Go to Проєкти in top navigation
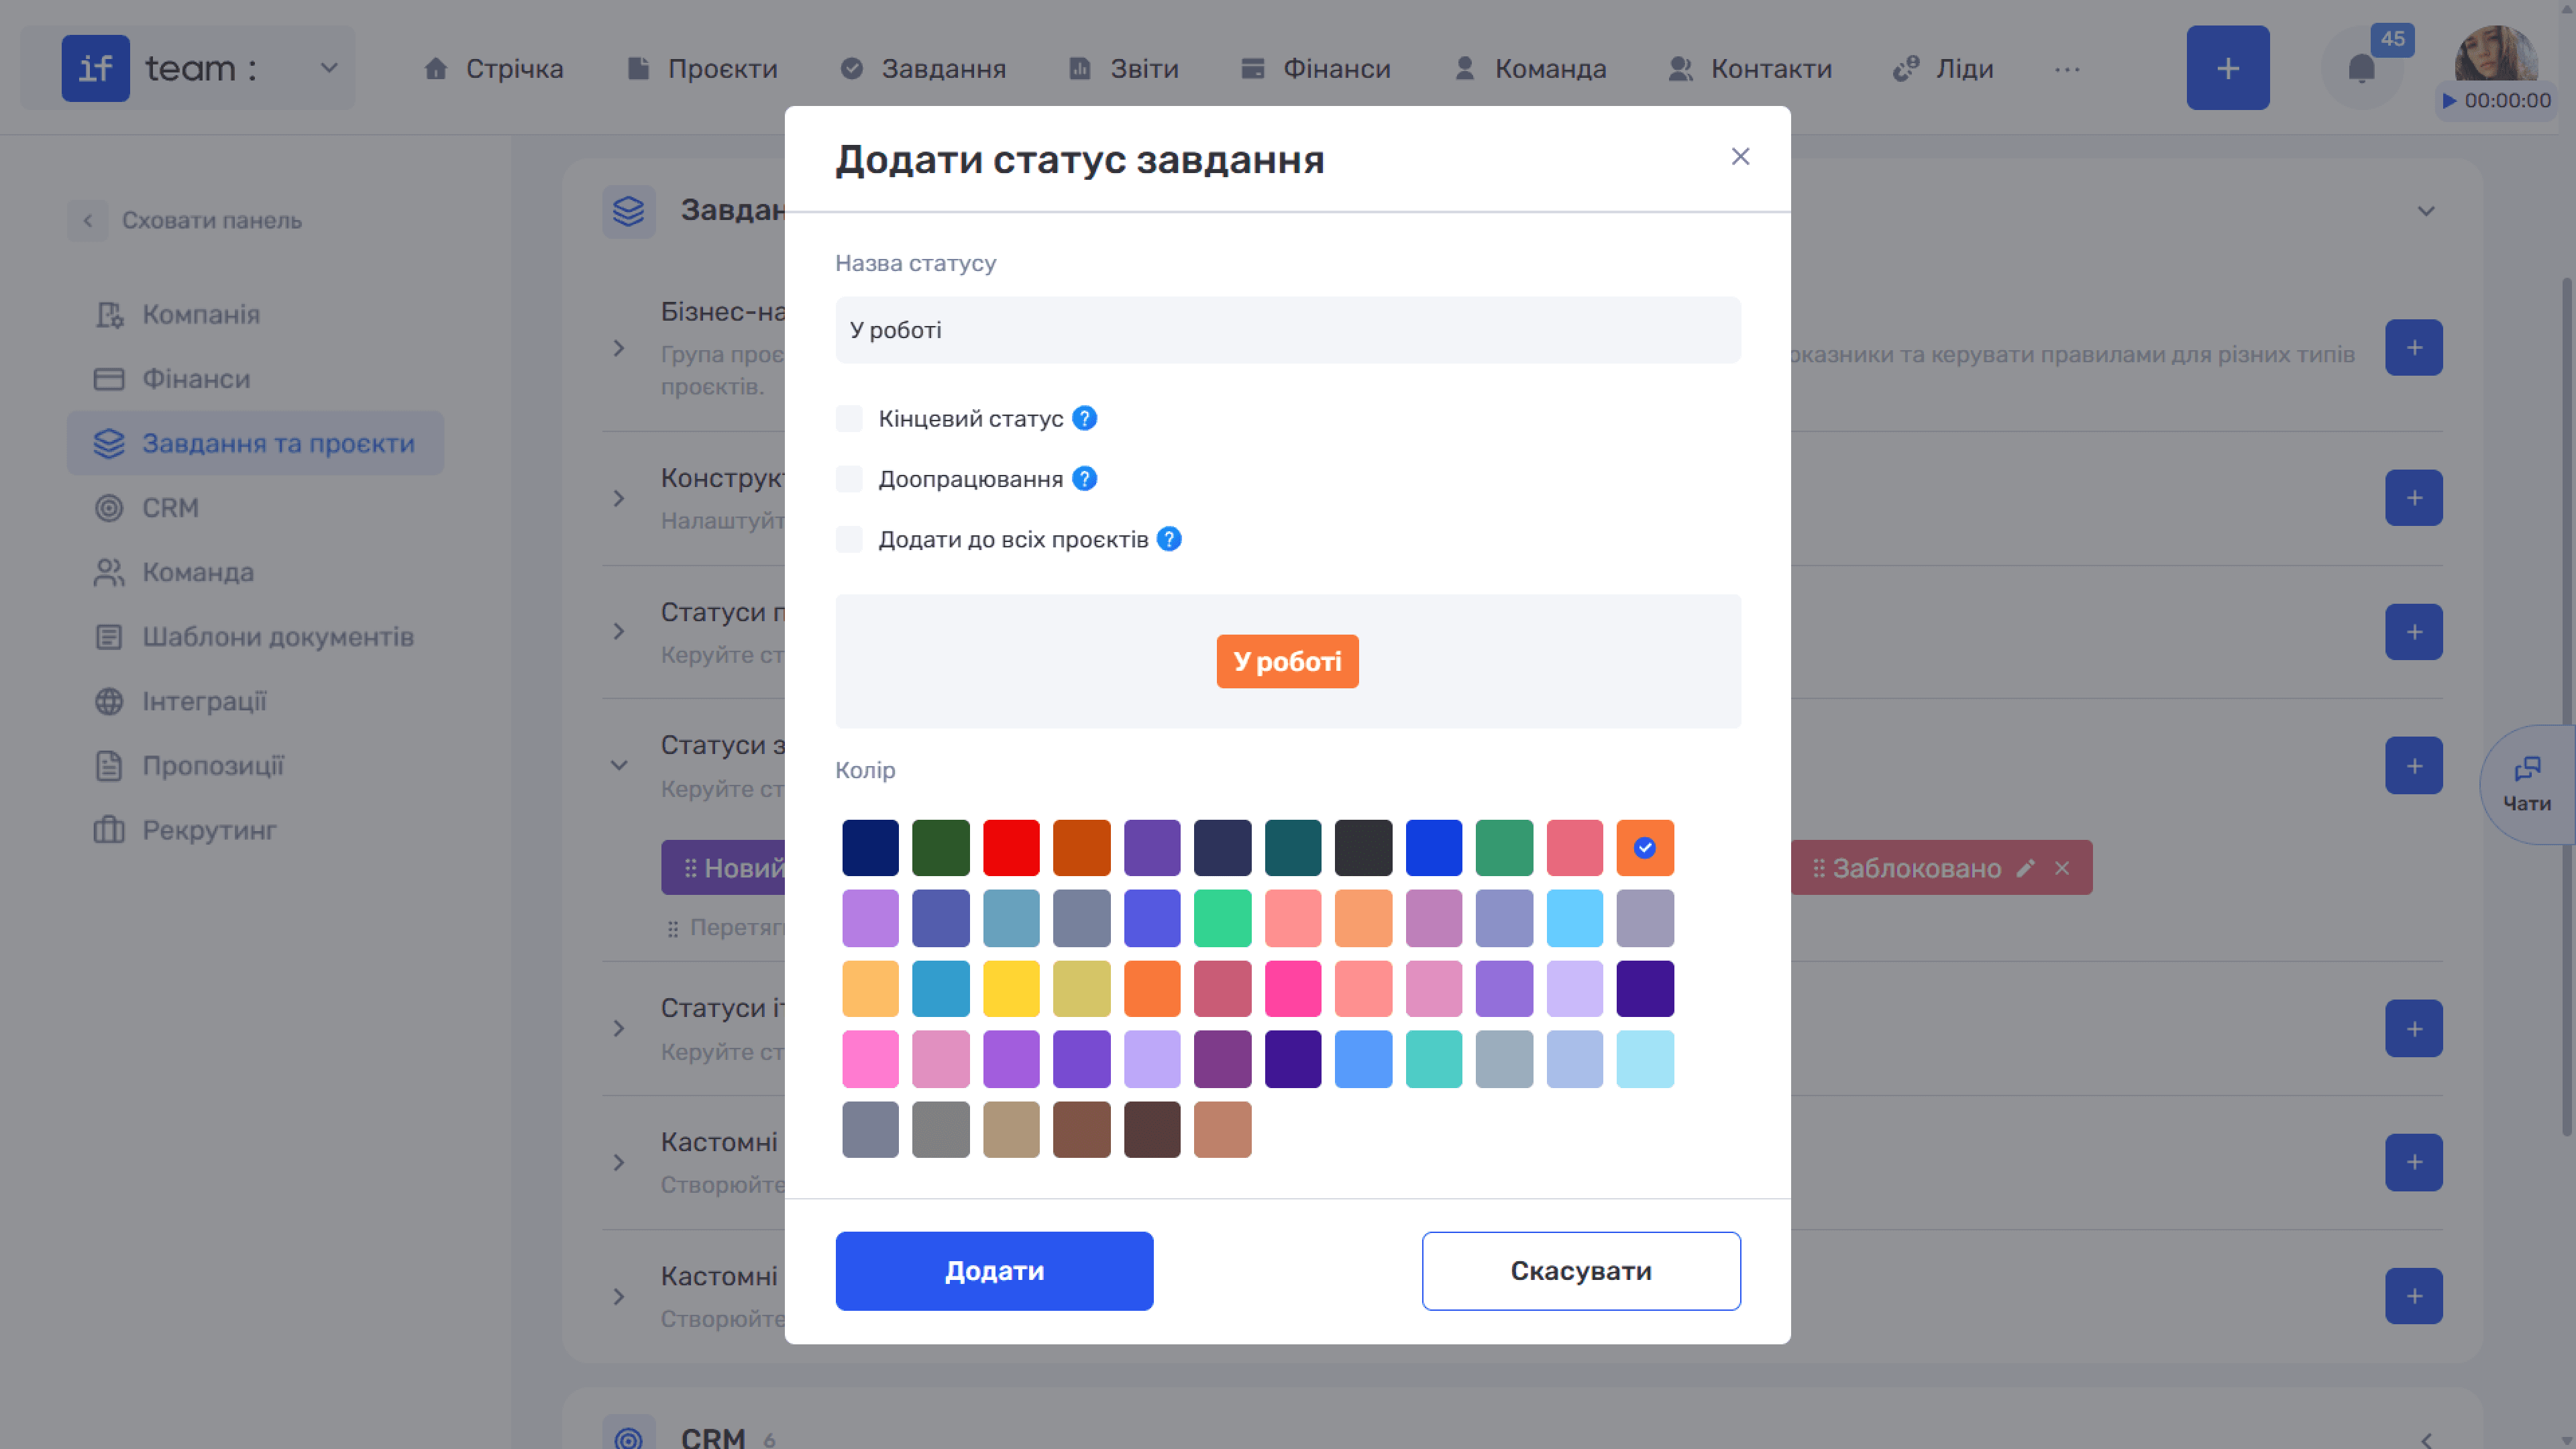Screen dimensions: 2576x1449 tap(701, 68)
